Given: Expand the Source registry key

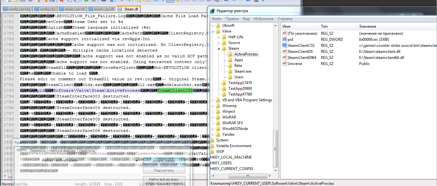Looking at the screenshot, I should pos(219,43).
